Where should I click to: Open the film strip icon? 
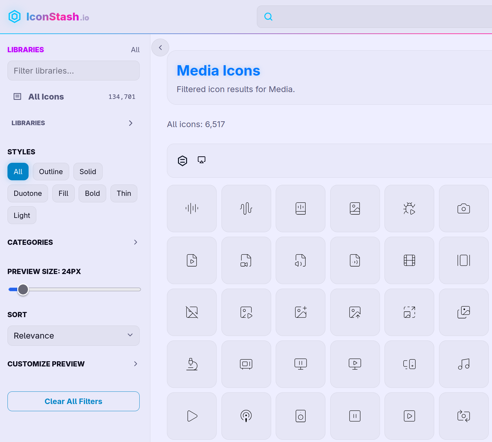click(410, 260)
